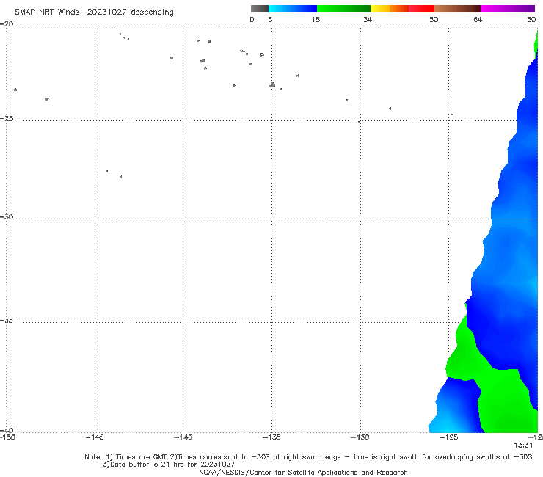Click the 'Data buffer is 24 hrs' note
This screenshot has width=543, height=477.
(169, 465)
